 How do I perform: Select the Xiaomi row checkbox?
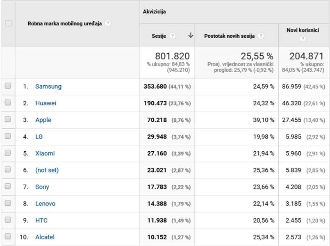point(8,153)
